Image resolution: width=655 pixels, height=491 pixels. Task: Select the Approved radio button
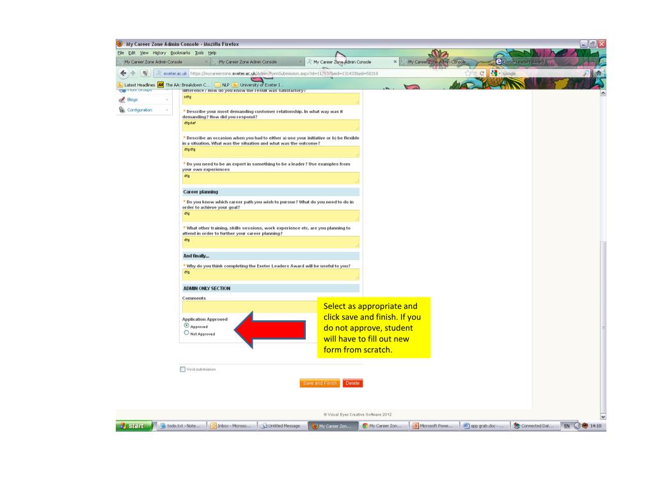[x=186, y=325]
